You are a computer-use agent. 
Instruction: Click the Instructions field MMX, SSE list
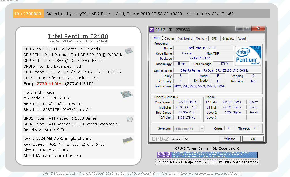217,88
